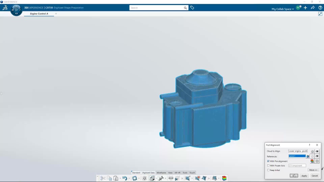
Task: Add a new tab with plus
Action: (x=56, y=13)
